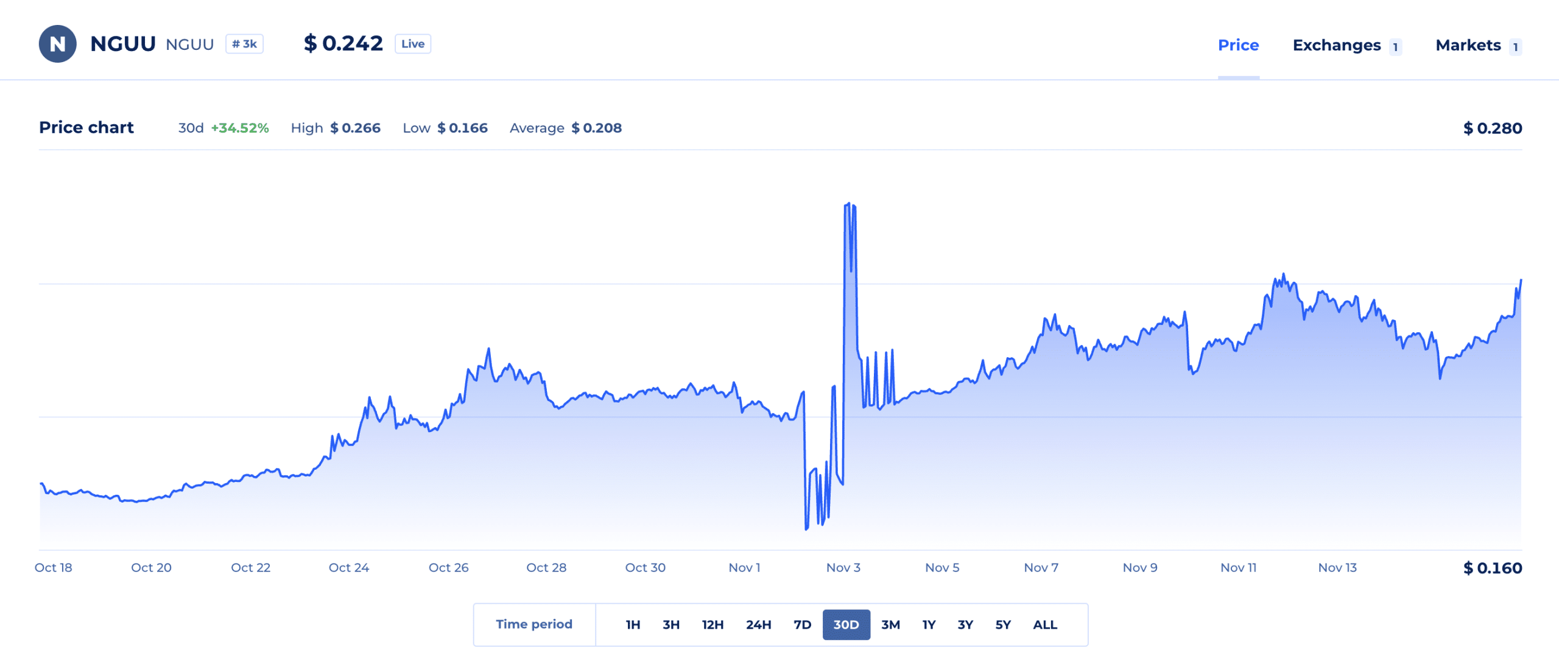Click the Nov 3 price spike peak
Image resolution: width=1559 pixels, height=670 pixels.
pyautogui.click(x=848, y=204)
